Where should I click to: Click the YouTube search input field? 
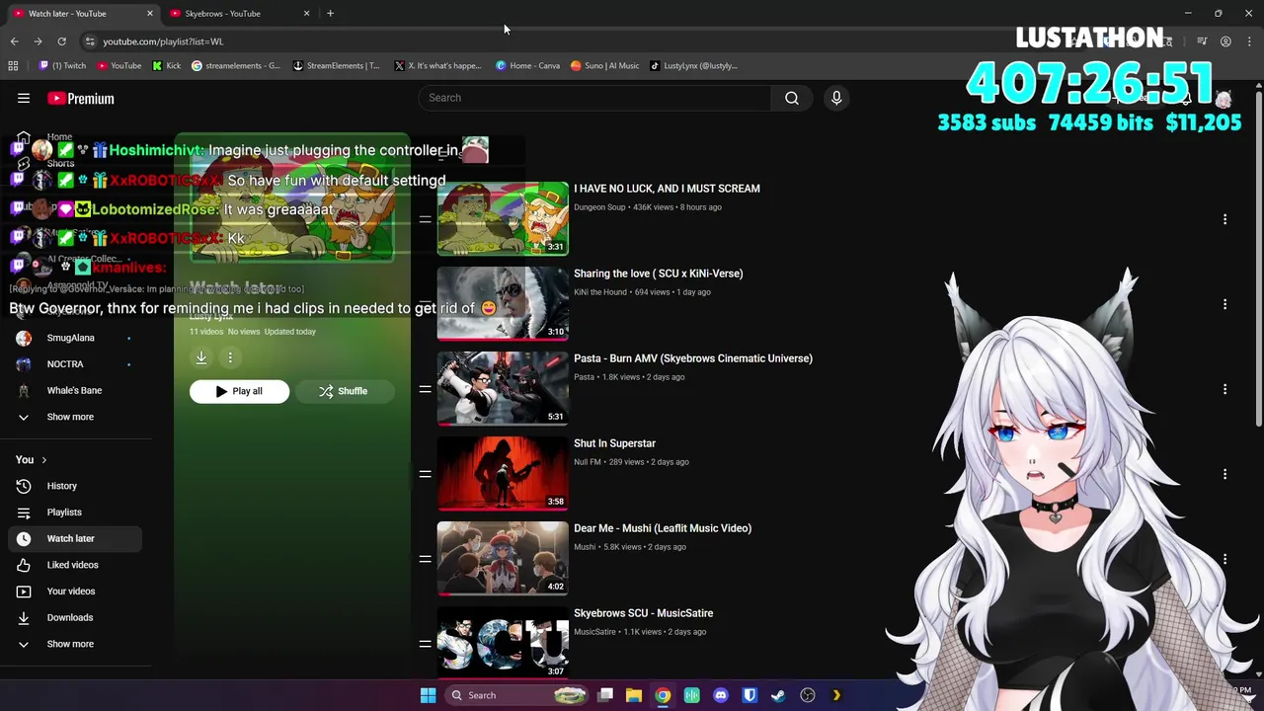(594, 98)
